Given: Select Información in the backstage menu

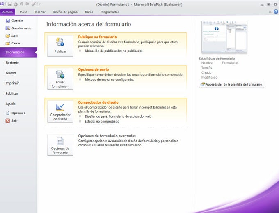Looking at the screenshot, I should (18, 52).
